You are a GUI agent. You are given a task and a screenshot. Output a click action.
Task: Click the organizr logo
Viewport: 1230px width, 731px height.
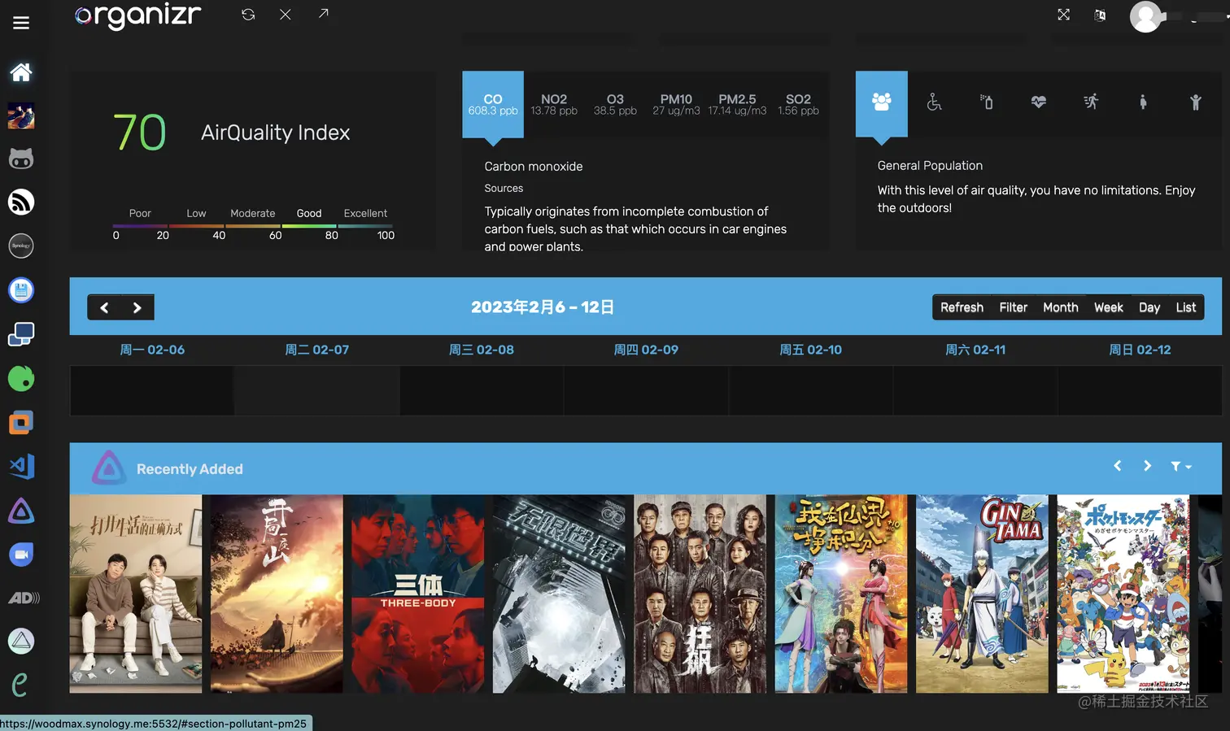(x=137, y=15)
